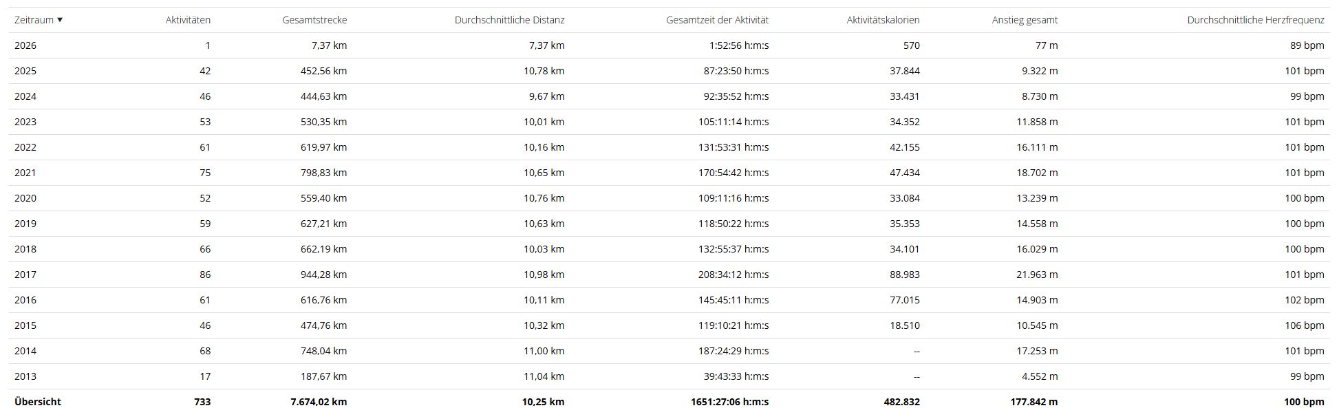Select the 88.983 calories cell
Screen dimensions: 1339x419
[904, 275]
